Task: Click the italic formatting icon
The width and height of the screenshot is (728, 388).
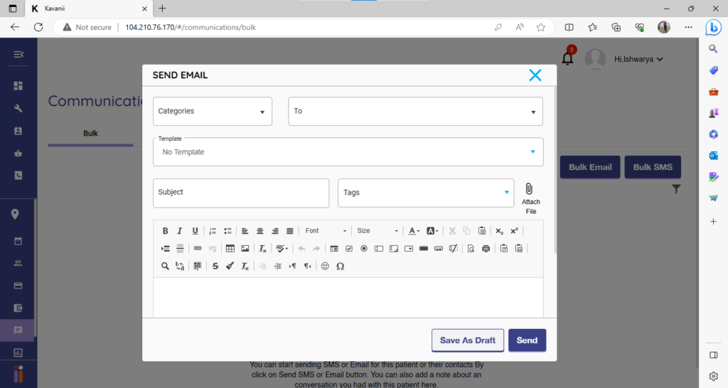Action: coord(180,231)
